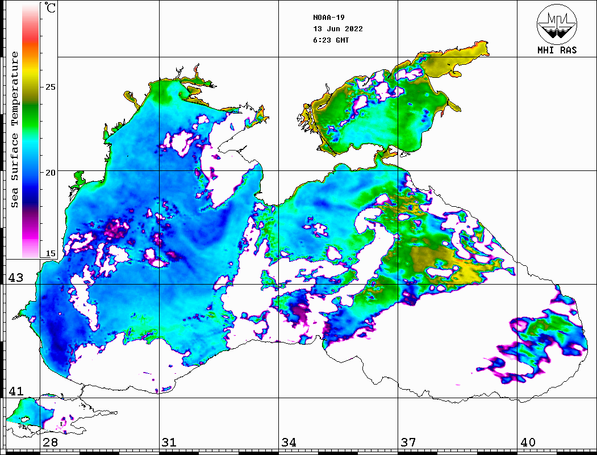Click latitude label 41
Viewport: 597px width, 455px height.
[16, 391]
